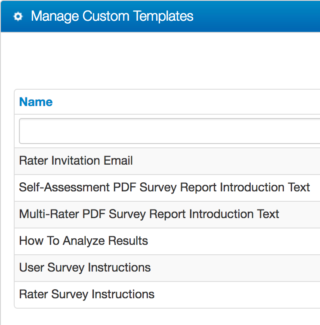Open the Rater Survey Instructions template
The width and height of the screenshot is (320, 325).
coord(87,294)
